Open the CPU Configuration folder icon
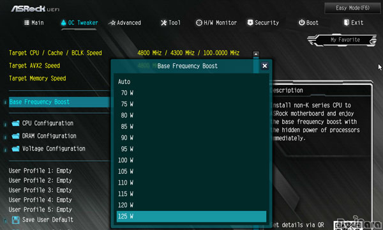This screenshot has height=230, width=383. tap(15, 123)
